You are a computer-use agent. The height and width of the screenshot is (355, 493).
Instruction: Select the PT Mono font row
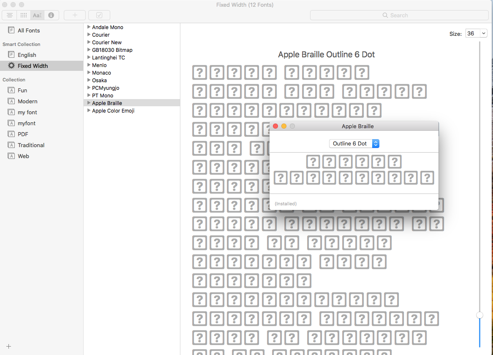click(x=132, y=95)
